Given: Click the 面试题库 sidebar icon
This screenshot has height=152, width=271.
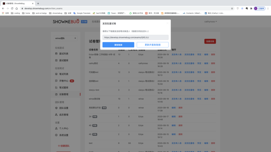Looking at the screenshot, I should (x=56, y=60).
